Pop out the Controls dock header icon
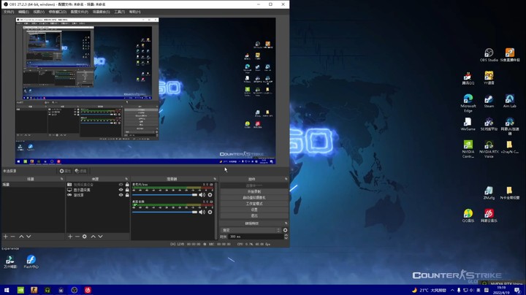This screenshot has height=295, width=526. [286, 179]
